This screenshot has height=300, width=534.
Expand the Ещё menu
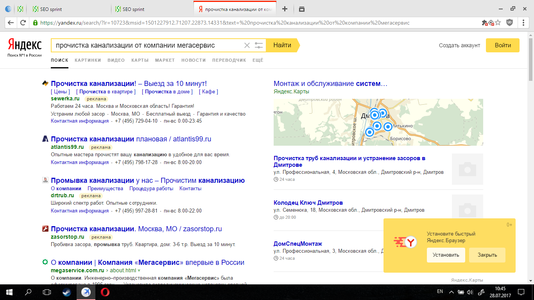click(x=258, y=60)
